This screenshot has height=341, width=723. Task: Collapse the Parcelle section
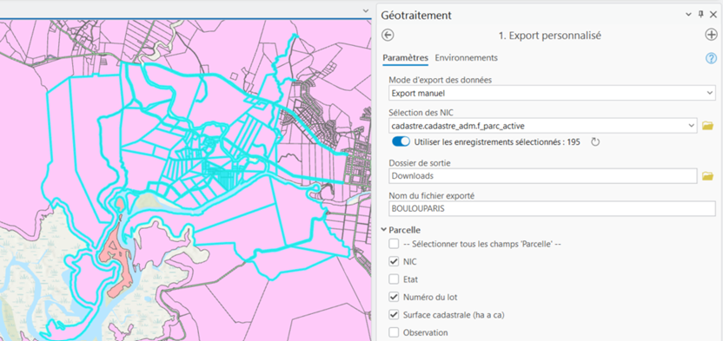(x=383, y=230)
